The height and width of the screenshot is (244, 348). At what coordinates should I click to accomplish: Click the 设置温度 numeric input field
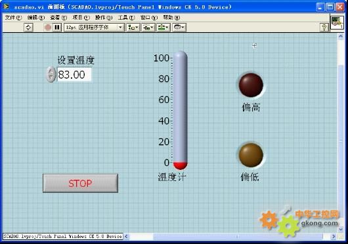click(x=74, y=75)
